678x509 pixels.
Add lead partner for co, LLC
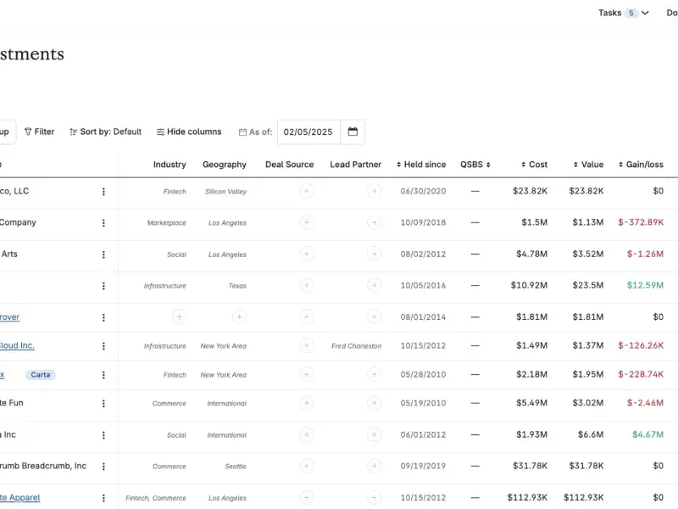[374, 191]
